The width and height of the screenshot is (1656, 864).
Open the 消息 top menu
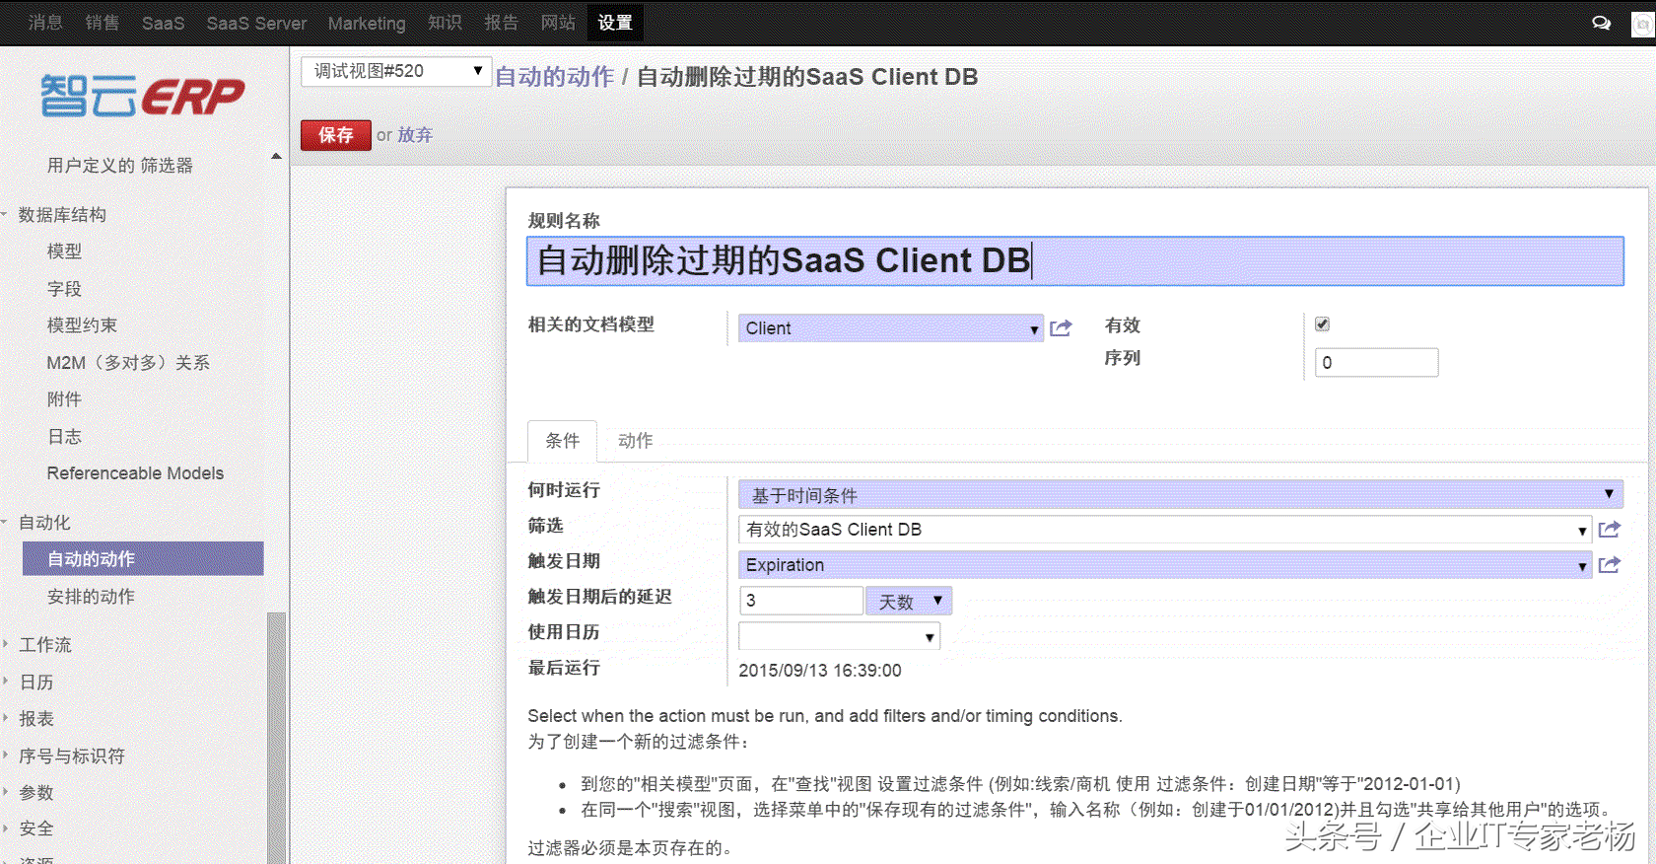[x=45, y=23]
